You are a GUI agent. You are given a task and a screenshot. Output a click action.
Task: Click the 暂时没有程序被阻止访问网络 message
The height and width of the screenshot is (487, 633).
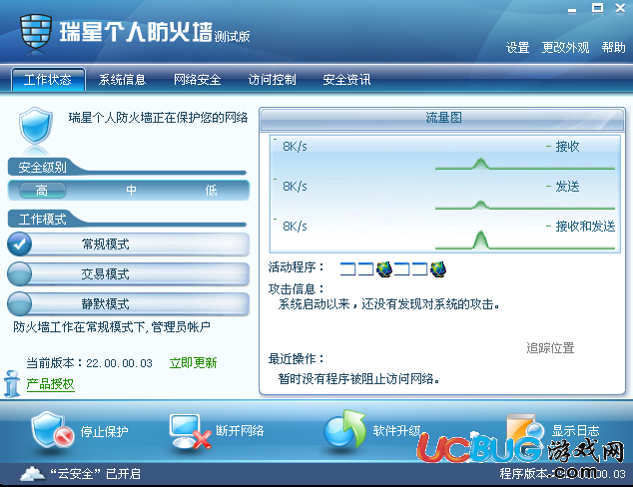pyautogui.click(x=358, y=379)
